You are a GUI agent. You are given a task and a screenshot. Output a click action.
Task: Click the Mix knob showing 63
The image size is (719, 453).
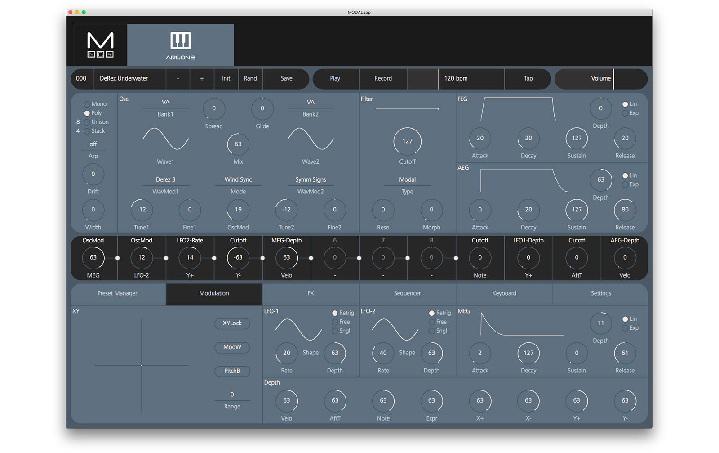[238, 144]
